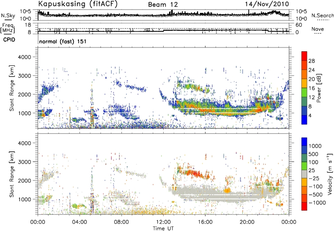Click the 'Beam 12' label
The width and height of the screenshot is (334, 231).
click(x=163, y=5)
